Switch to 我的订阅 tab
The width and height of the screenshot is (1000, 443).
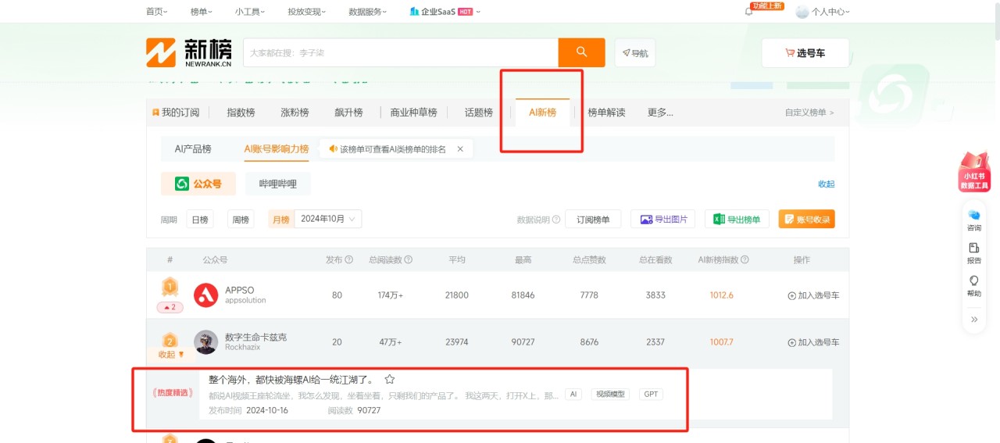tap(176, 113)
